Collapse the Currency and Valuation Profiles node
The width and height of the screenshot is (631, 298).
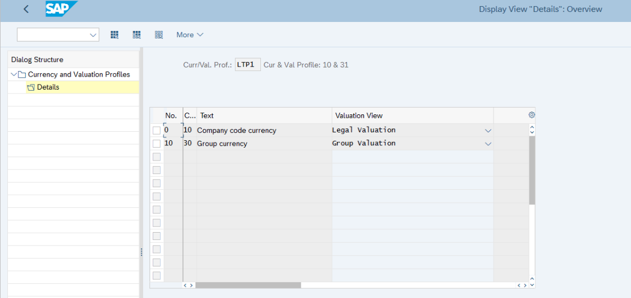[14, 74]
